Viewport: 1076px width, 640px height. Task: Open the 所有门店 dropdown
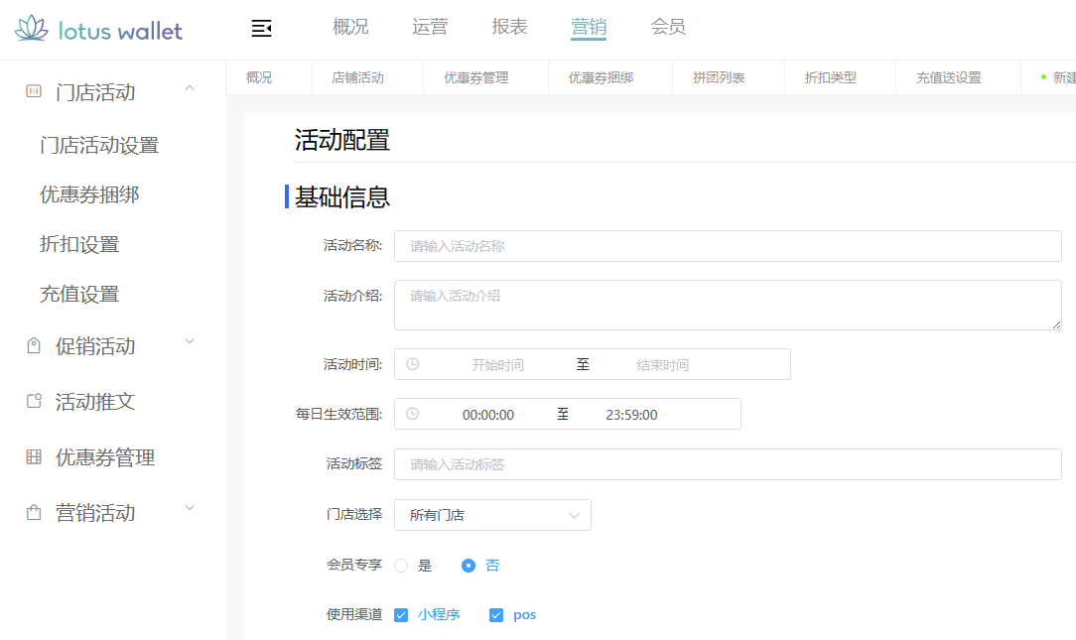(492, 514)
